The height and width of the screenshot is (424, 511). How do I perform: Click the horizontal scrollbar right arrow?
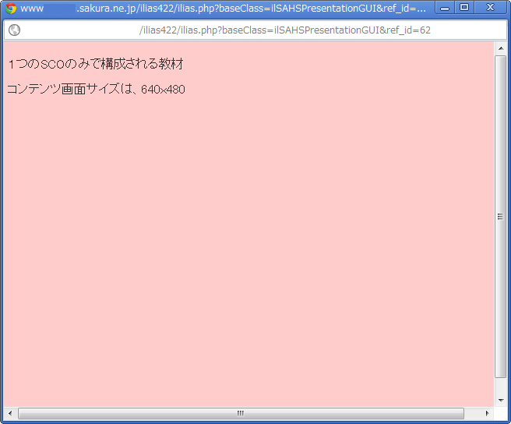(488, 412)
